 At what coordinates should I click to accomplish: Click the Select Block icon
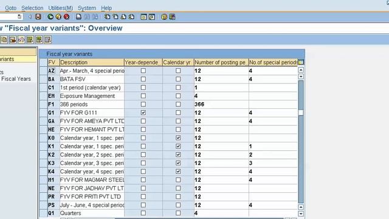pos(39,40)
